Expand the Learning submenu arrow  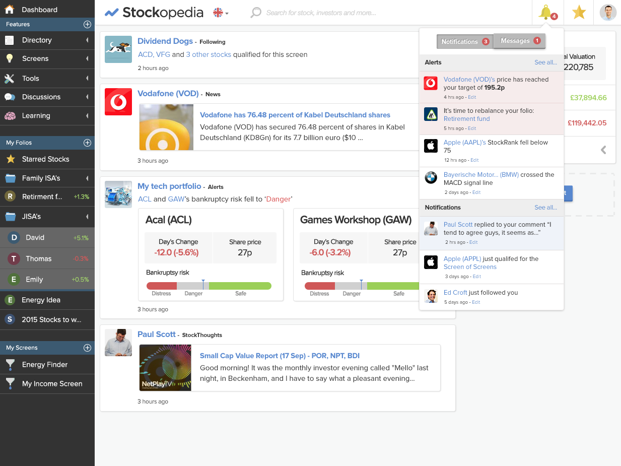click(x=87, y=115)
